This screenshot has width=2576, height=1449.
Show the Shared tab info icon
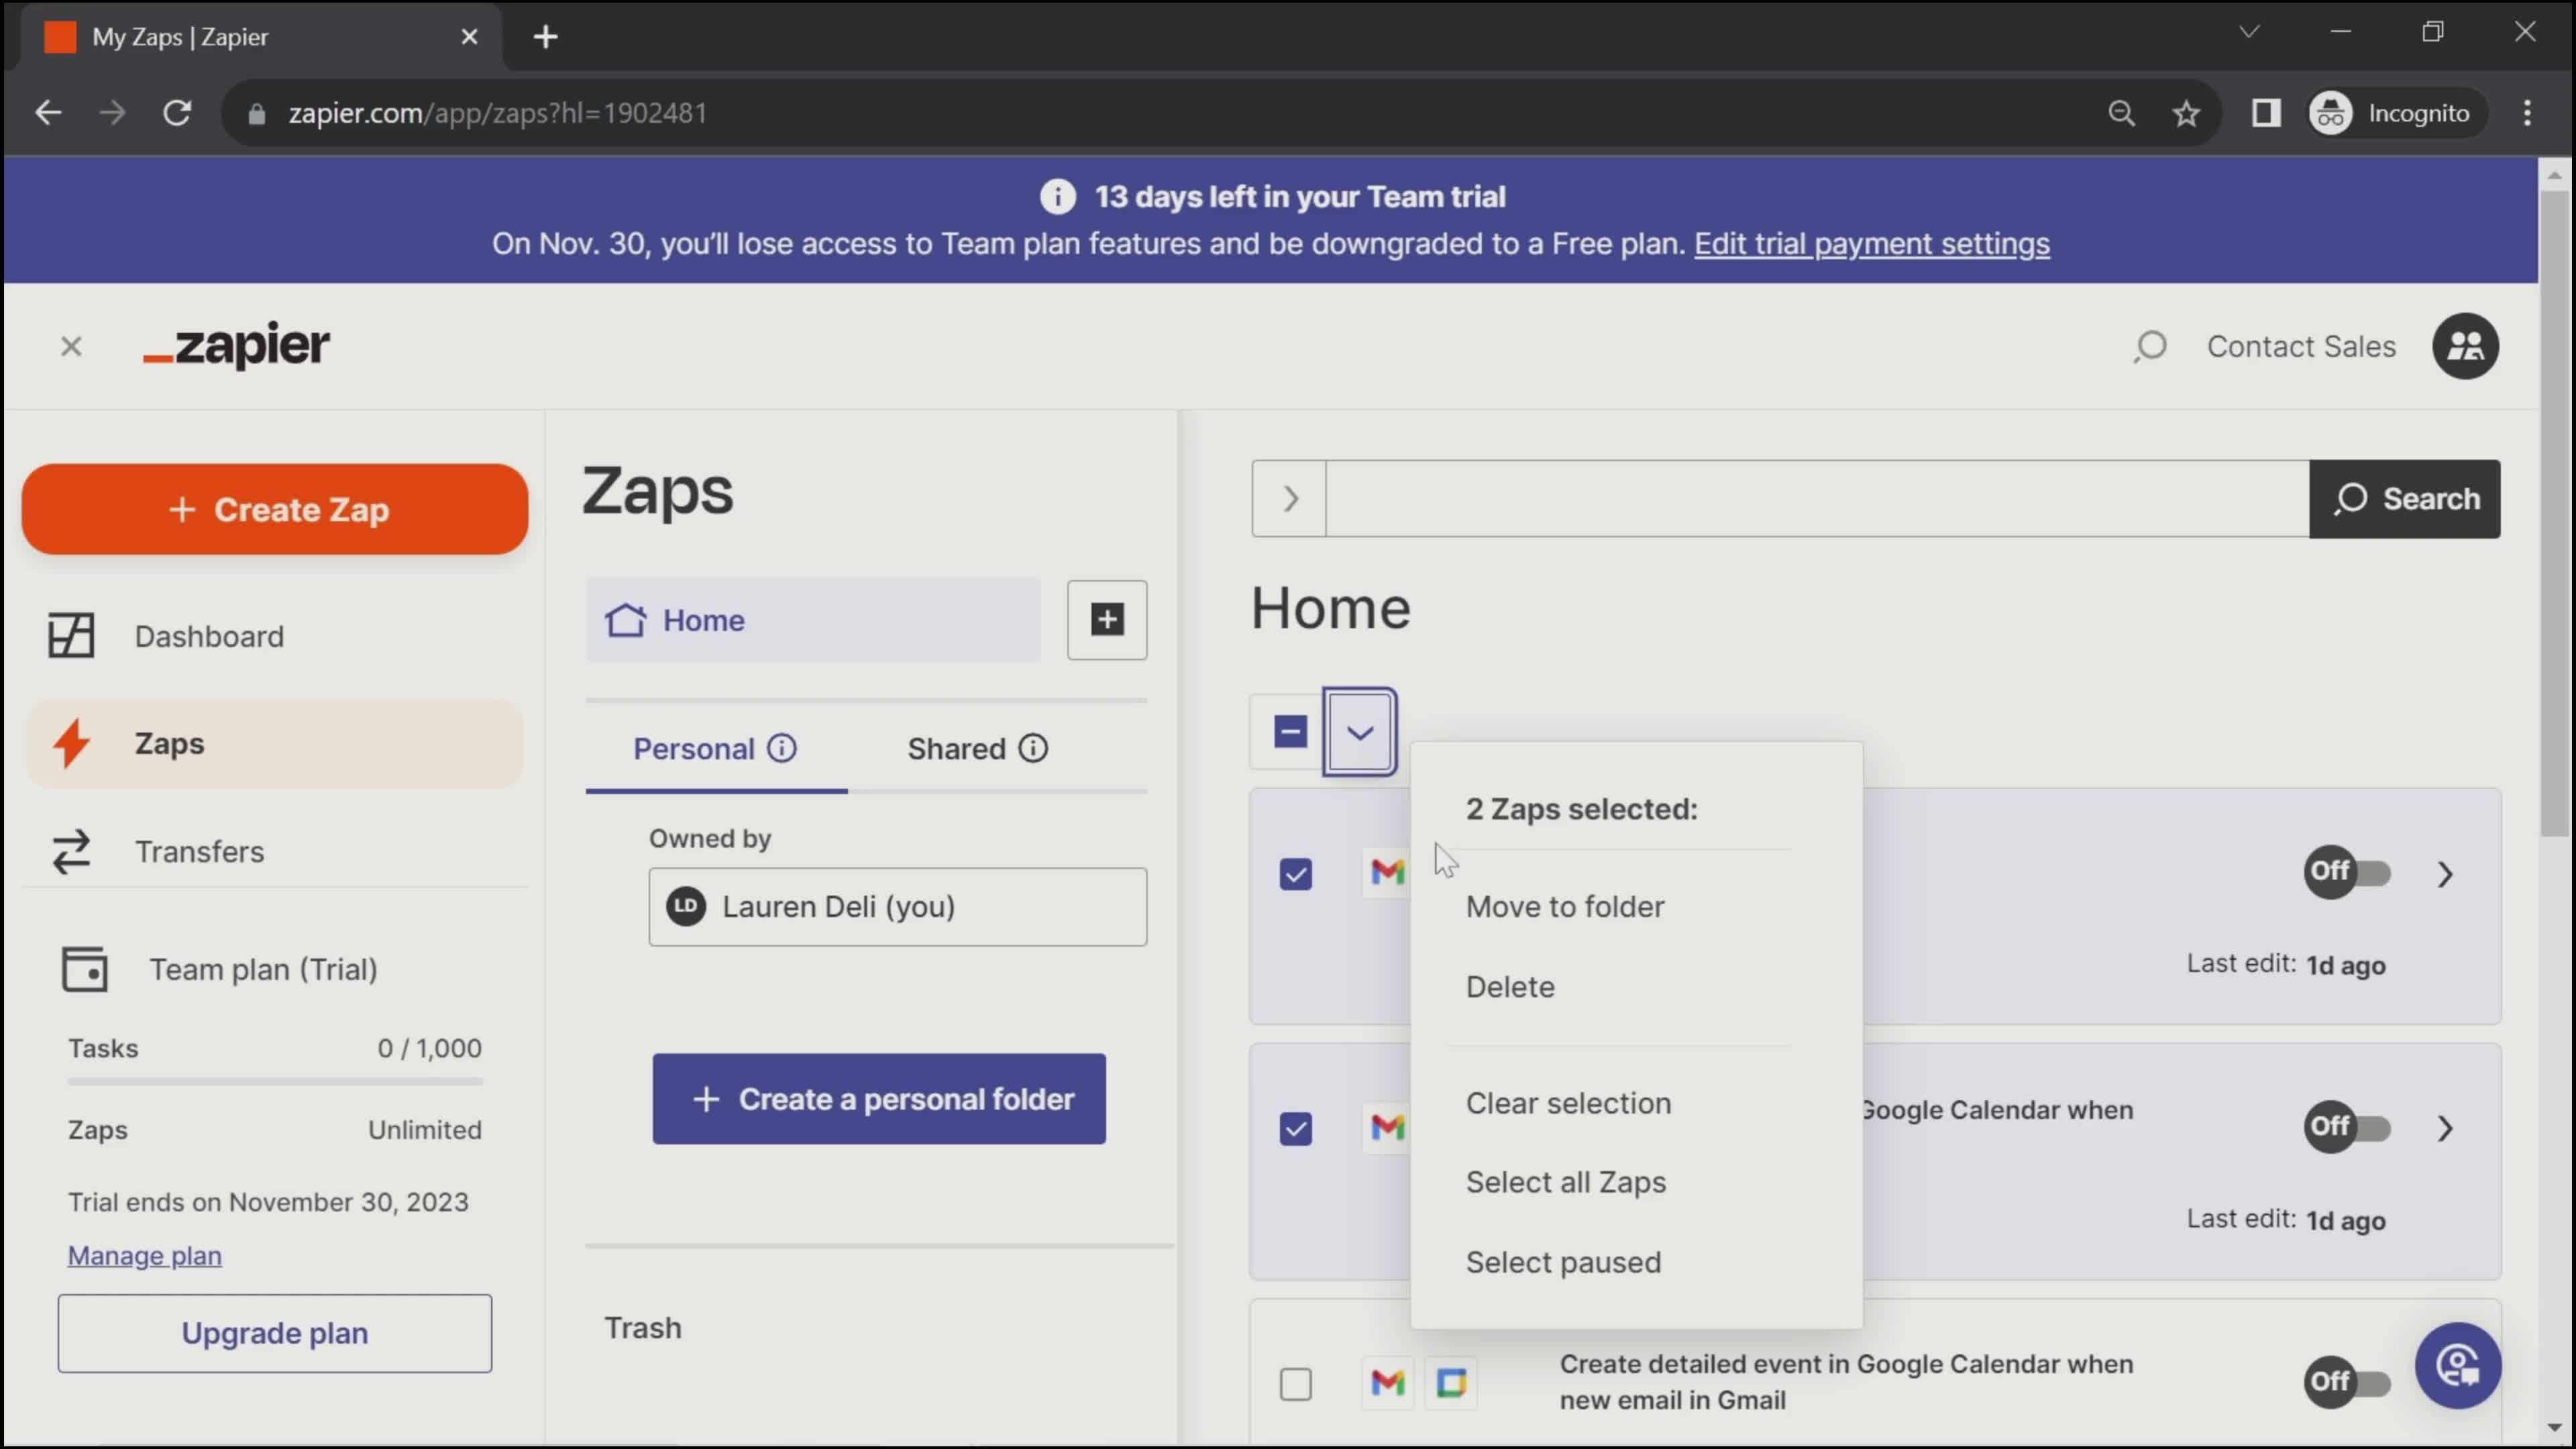1033,748
